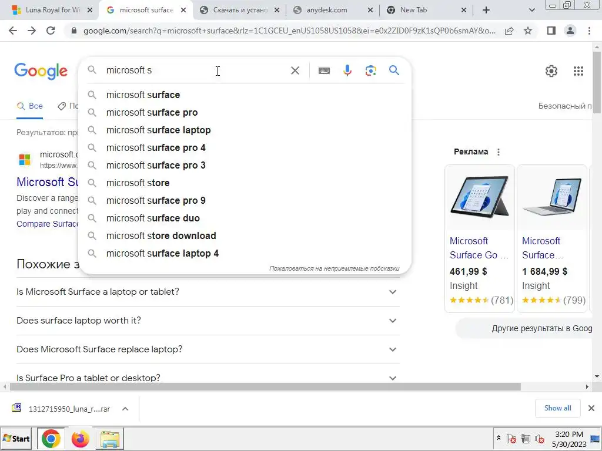602x451 pixels.
Task: Choose suggestion 'microsoft surface pro 9'
Action: [245, 201]
